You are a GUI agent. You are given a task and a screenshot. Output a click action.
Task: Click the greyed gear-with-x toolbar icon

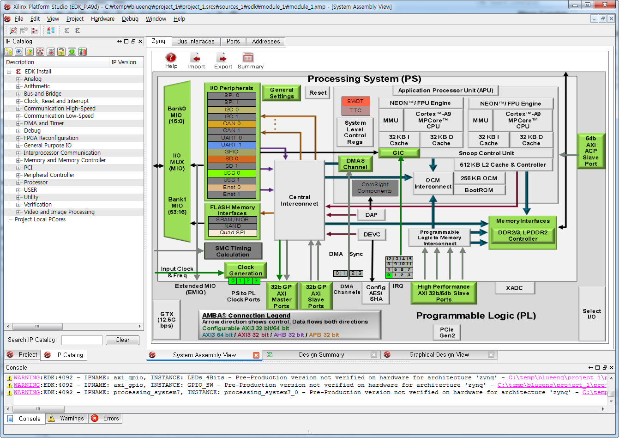point(24,30)
